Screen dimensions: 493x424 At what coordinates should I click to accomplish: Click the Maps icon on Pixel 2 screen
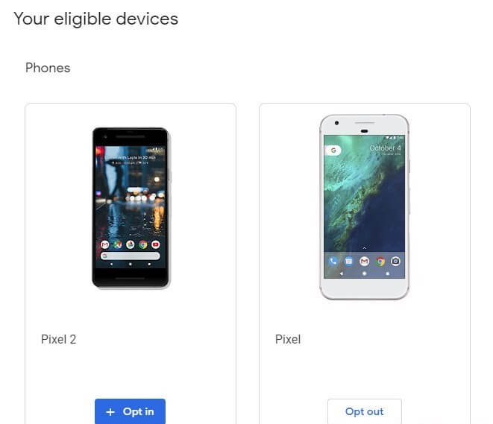tap(118, 244)
